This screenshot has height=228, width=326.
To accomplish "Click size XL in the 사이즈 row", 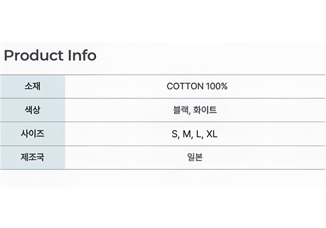I will tap(212, 134).
